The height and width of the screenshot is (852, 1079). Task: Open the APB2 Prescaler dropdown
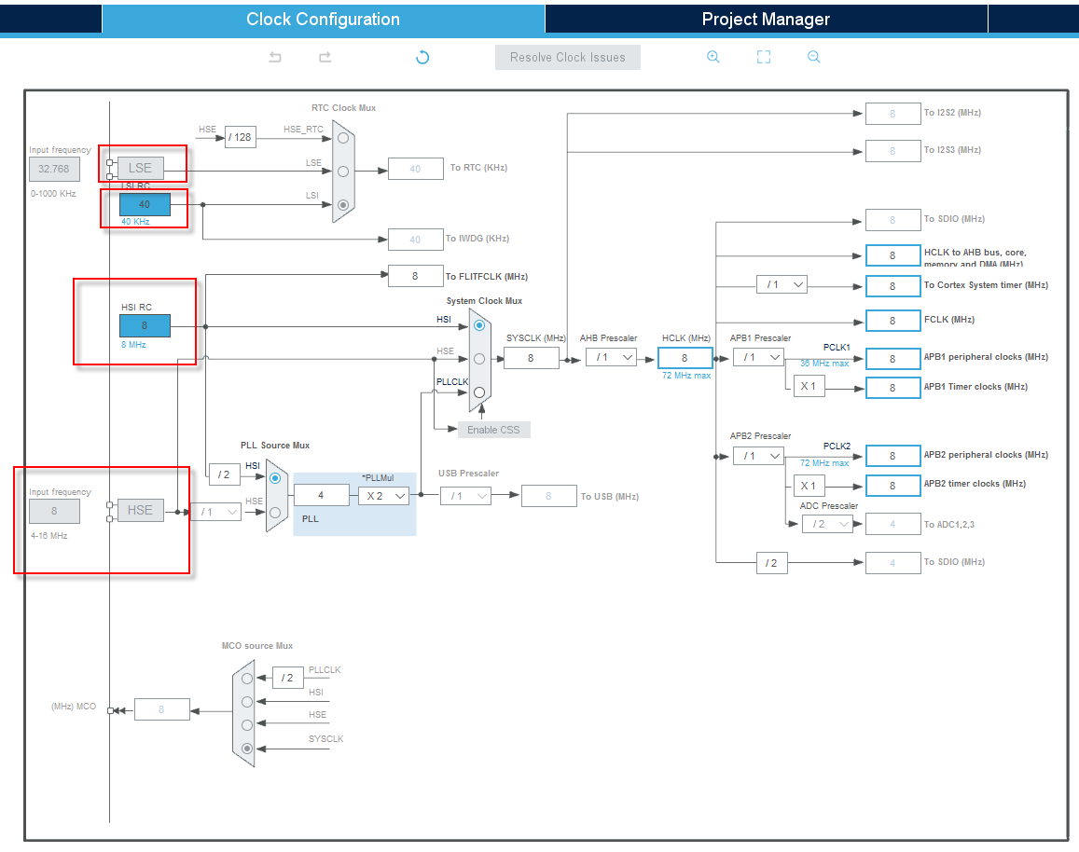coord(759,456)
